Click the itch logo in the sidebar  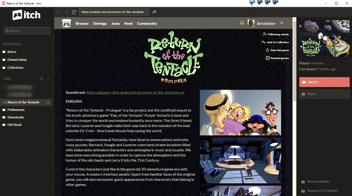tap(26, 15)
